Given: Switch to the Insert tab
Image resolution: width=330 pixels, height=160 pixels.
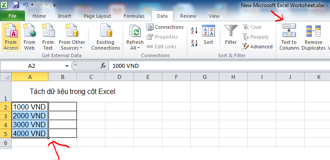Looking at the screenshot, I should (x=64, y=16).
